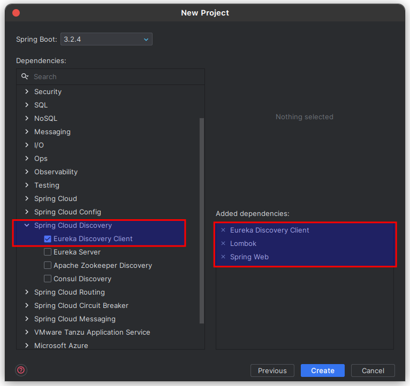Open the help question mark icon

click(x=21, y=370)
